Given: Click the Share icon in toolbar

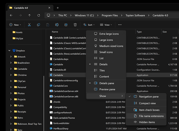Looking at the screenshot, I should pos(66,25).
